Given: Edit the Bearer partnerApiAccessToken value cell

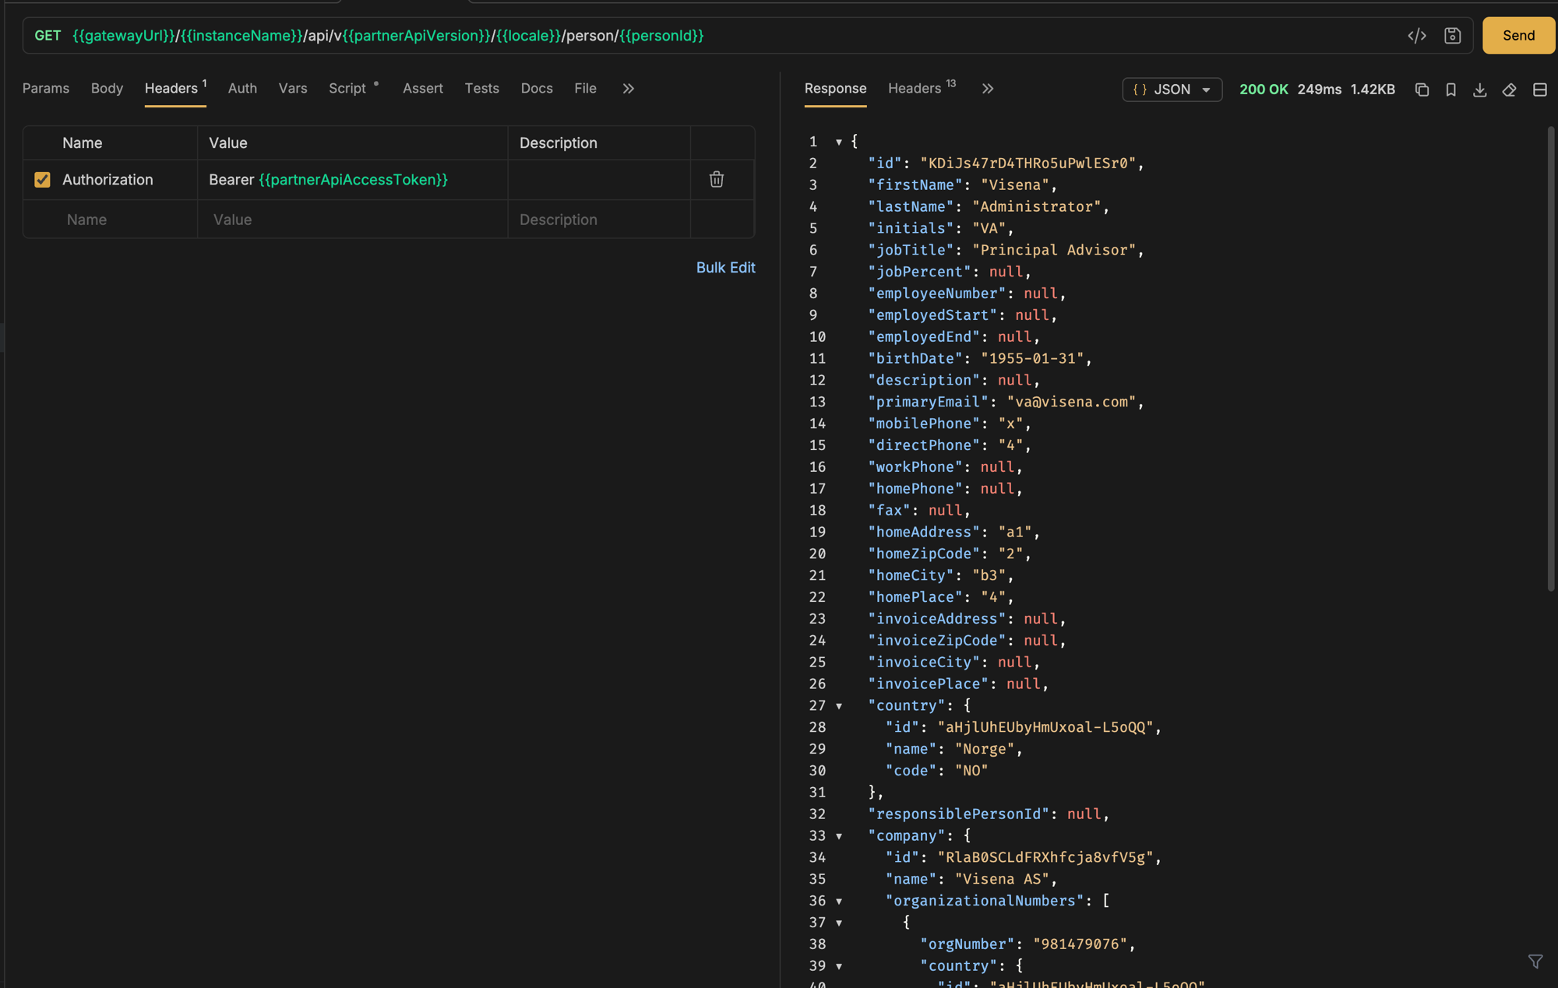Looking at the screenshot, I should [x=352, y=180].
